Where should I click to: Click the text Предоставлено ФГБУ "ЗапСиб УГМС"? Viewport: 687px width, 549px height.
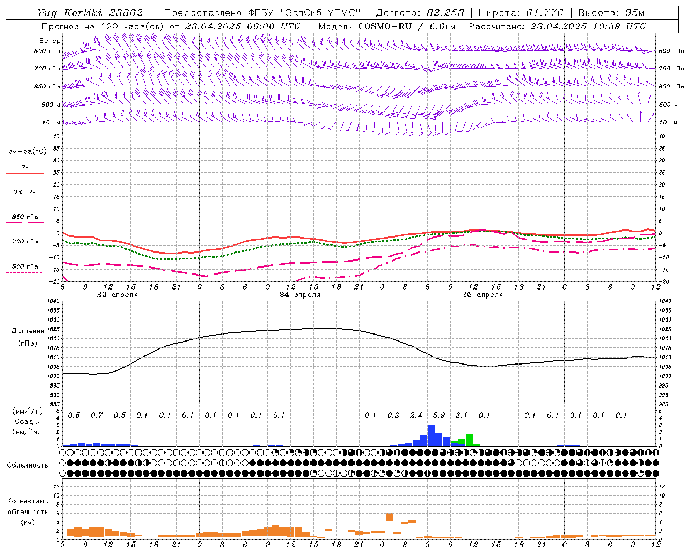pyautogui.click(x=262, y=13)
